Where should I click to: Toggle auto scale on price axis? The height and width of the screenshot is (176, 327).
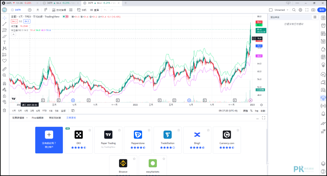coord(263,111)
